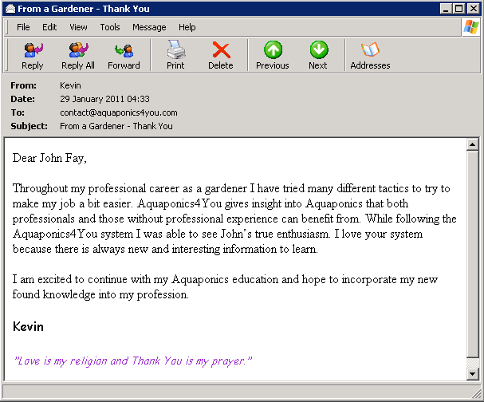Open the Addresses book
484x402 pixels.
(x=370, y=56)
